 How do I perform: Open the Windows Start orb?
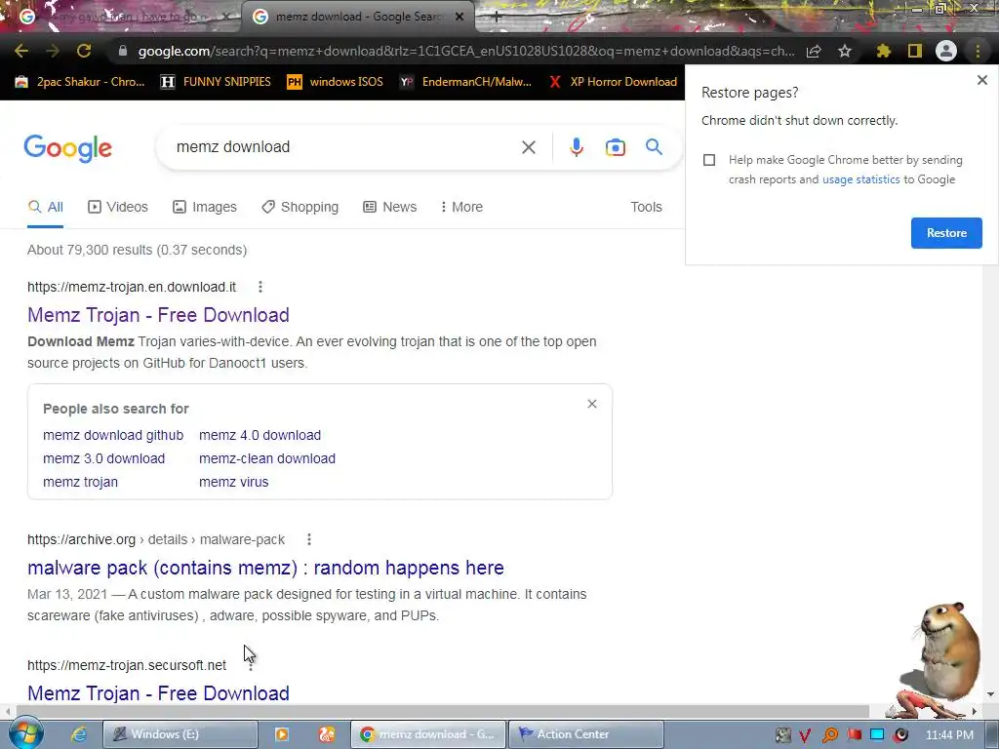click(25, 733)
